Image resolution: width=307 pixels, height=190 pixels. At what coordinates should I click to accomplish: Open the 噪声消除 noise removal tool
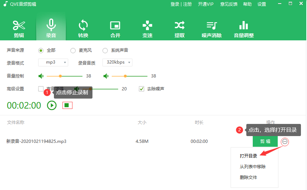pyautogui.click(x=212, y=29)
